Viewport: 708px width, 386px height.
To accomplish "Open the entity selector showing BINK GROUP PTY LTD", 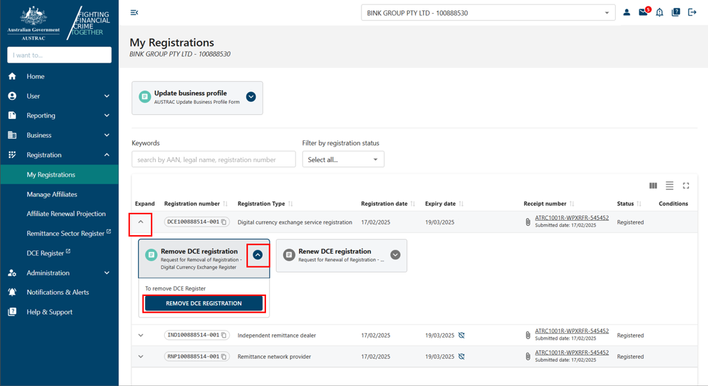I will [486, 12].
